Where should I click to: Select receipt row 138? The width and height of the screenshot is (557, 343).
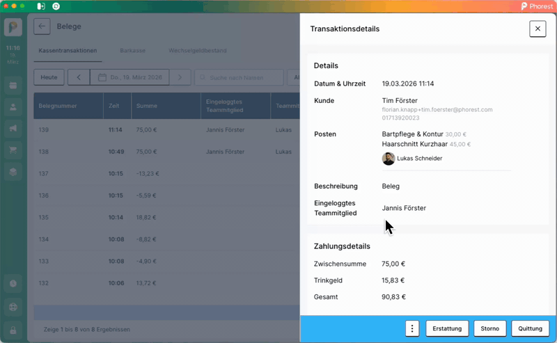pos(166,152)
